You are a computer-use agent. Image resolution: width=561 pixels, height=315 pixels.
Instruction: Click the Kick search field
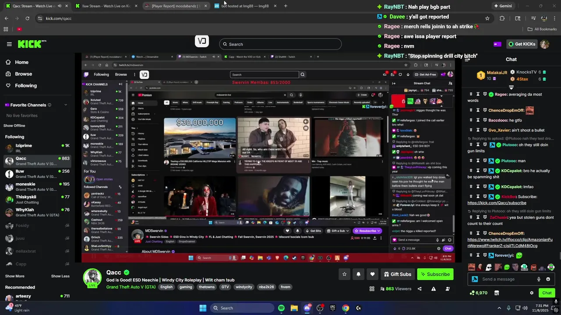(x=280, y=44)
